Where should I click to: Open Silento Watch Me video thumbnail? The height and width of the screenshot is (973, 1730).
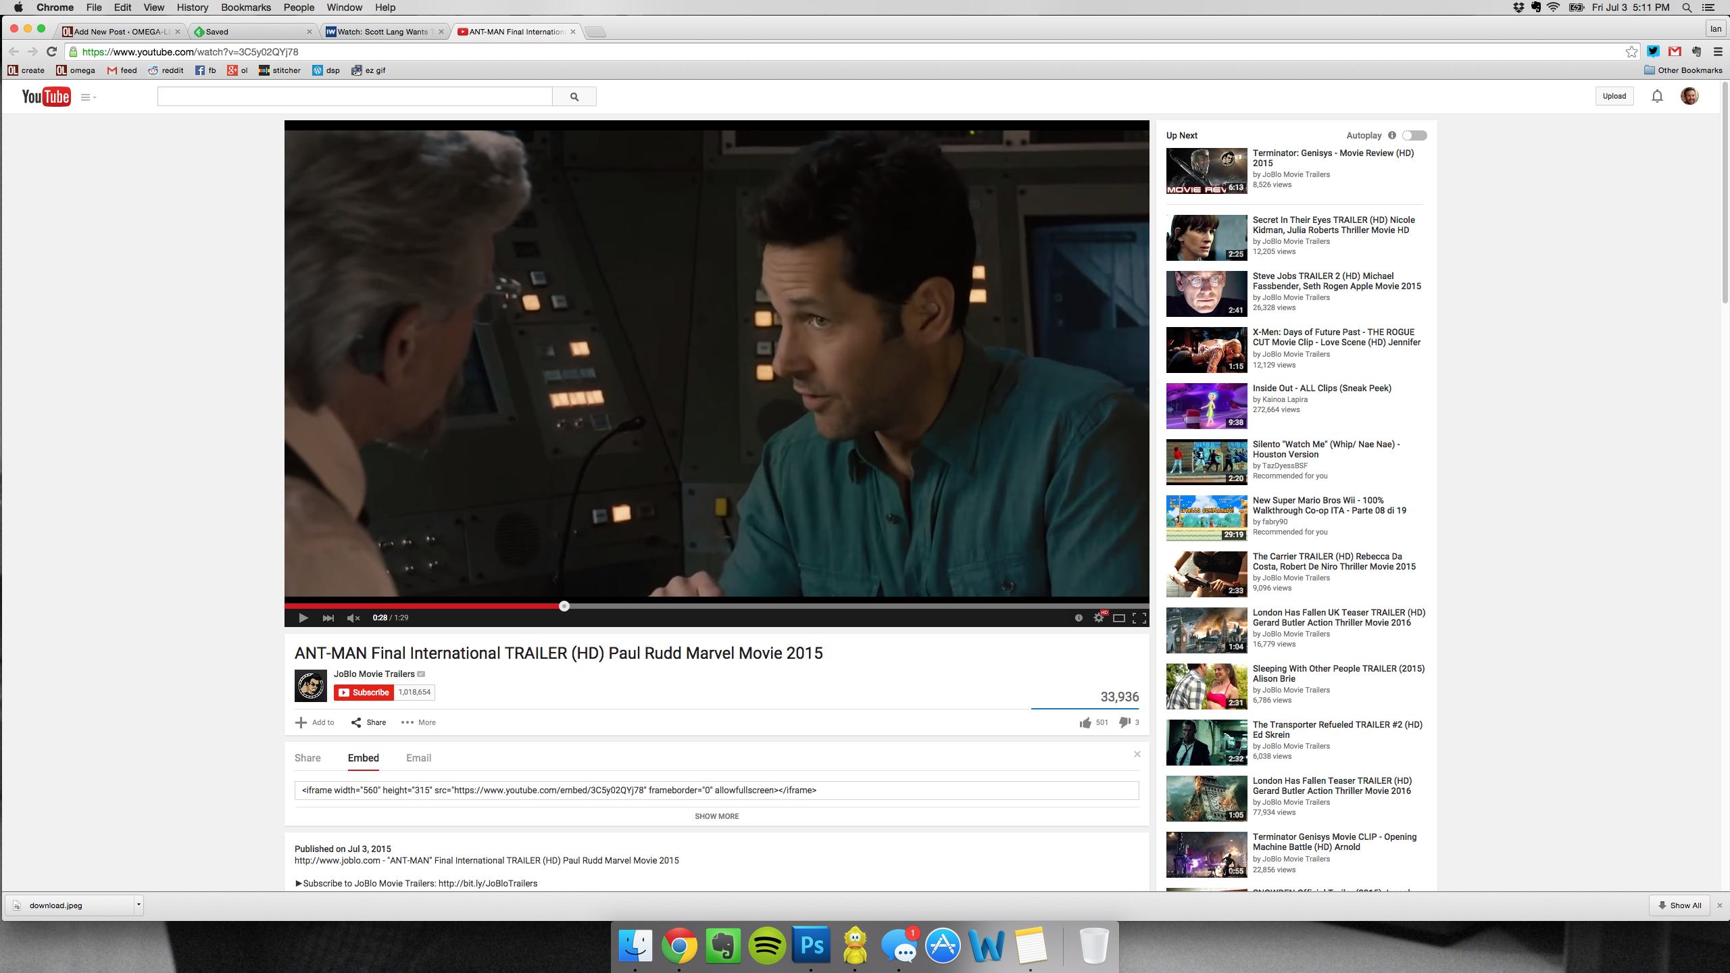click(1206, 462)
